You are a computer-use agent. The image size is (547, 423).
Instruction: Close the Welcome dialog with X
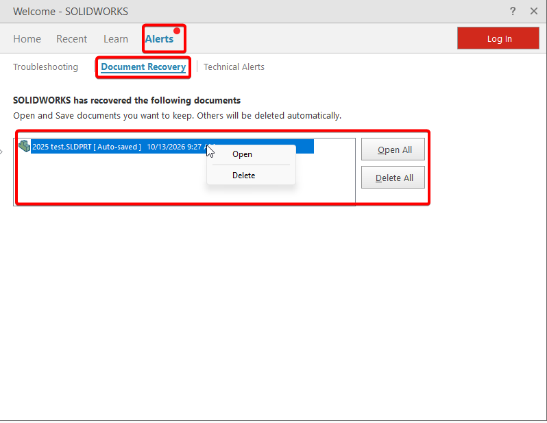coord(534,11)
